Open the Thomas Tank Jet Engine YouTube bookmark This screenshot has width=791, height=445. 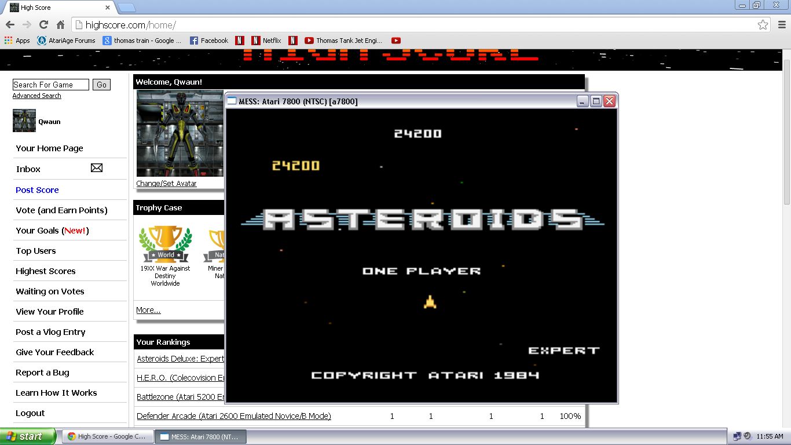343,41
